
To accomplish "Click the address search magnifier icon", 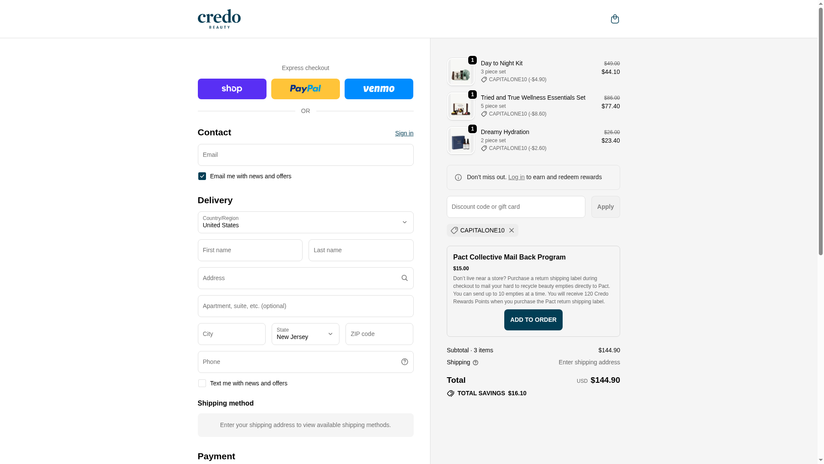I will click(404, 278).
